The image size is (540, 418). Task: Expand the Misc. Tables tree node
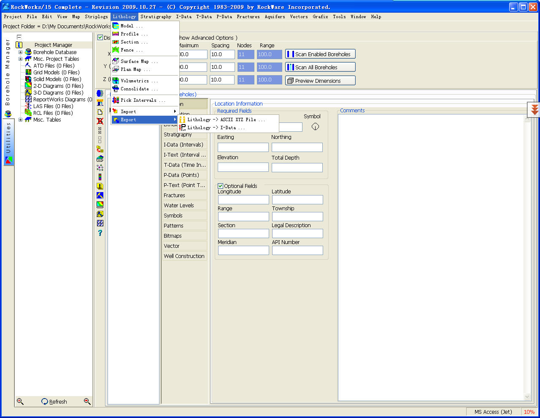20,120
